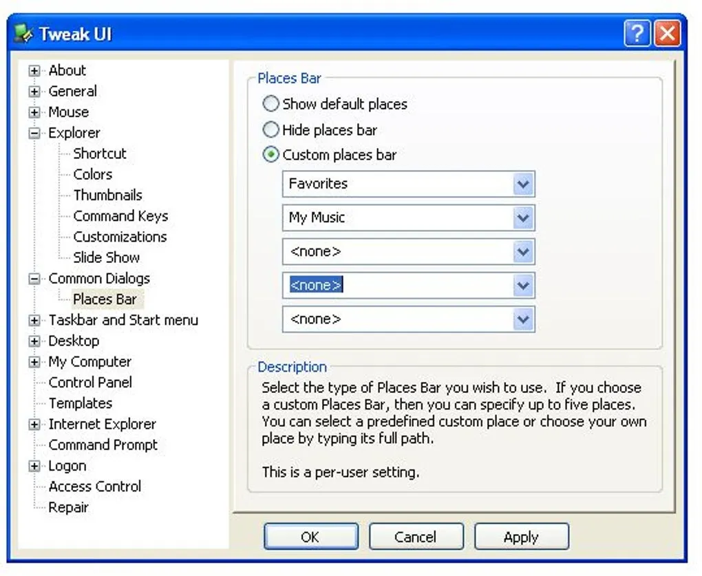Expand the About tree node
Image resolution: width=702 pixels, height=576 pixels.
[x=34, y=71]
